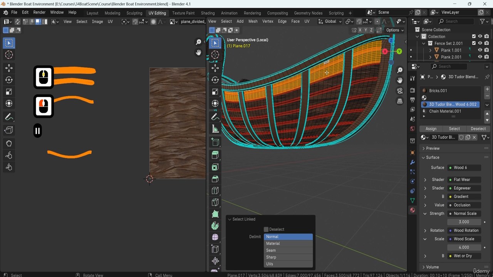This screenshot has height=277, width=493.
Task: Select the Loop Cut tool
Action: (x=215, y=191)
